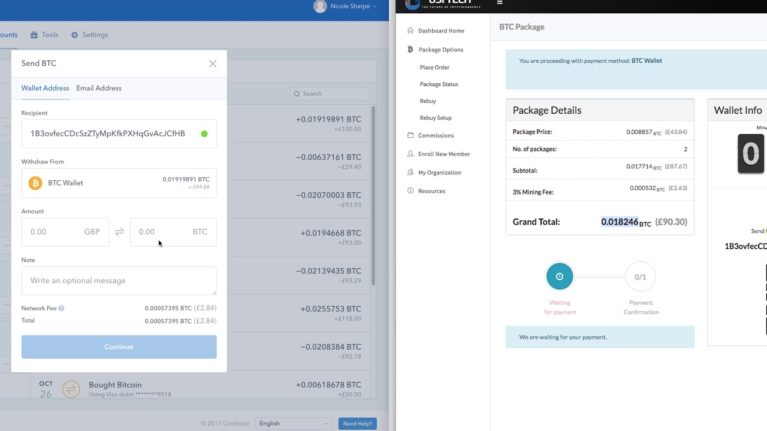The image size is (767, 431).
Task: Click the Bought Bitcoin transaction icon
Action: pyautogui.click(x=71, y=389)
